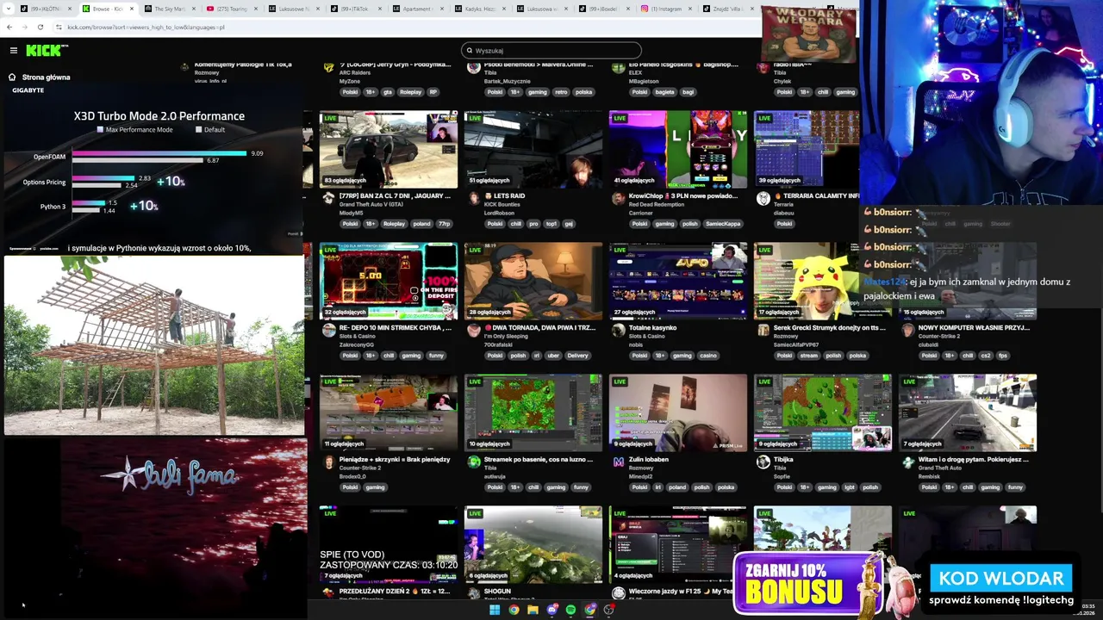1103x620 pixels.
Task: Close the Browse - Kick tab
Action: point(132,9)
